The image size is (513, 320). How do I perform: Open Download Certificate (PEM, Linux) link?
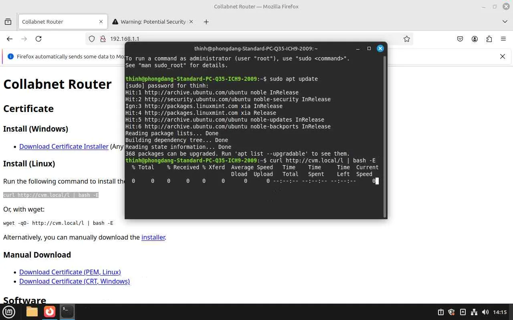point(70,272)
